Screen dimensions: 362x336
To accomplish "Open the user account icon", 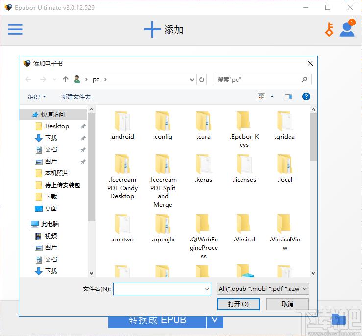I will click(x=347, y=29).
